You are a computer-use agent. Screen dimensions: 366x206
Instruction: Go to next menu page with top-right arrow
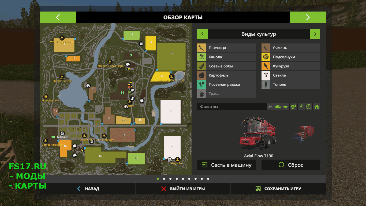tap(308, 17)
